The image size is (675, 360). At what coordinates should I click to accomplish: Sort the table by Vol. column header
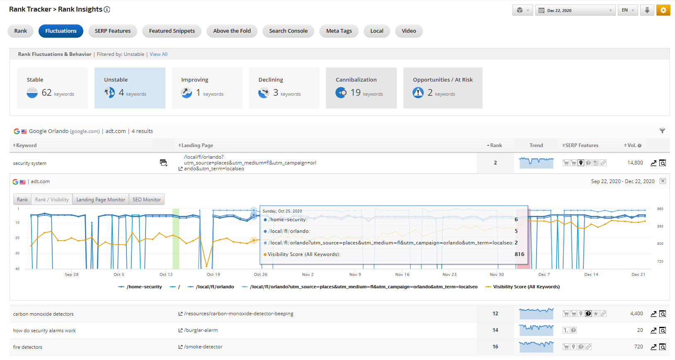click(632, 145)
